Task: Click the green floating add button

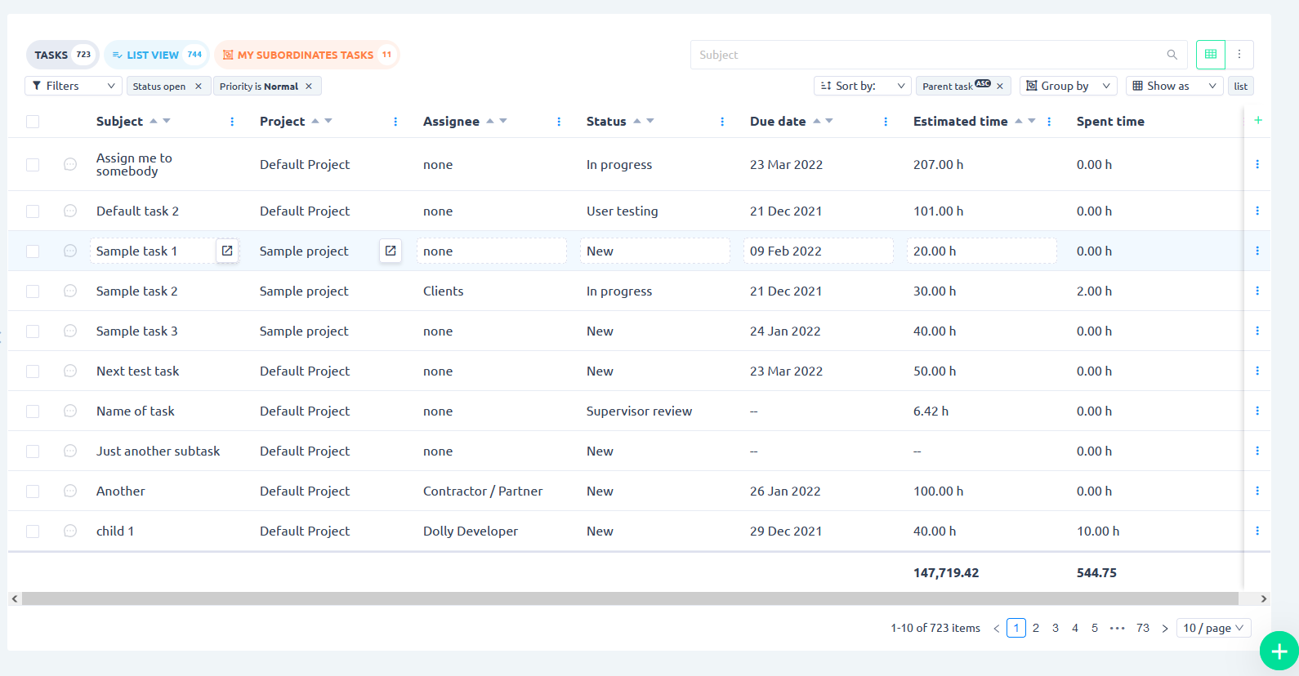Action: point(1279,651)
